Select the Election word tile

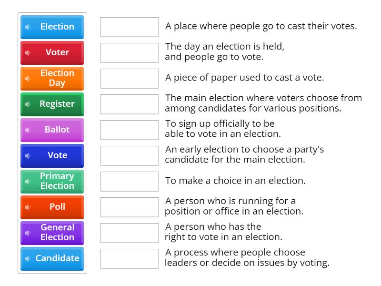(x=57, y=27)
